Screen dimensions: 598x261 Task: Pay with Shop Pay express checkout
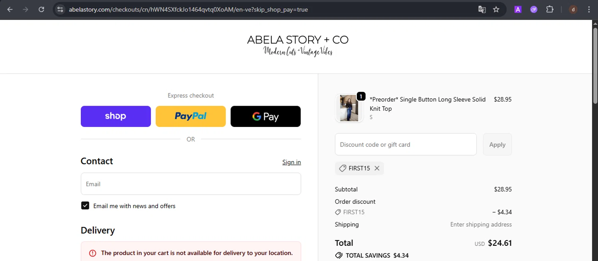[116, 116]
